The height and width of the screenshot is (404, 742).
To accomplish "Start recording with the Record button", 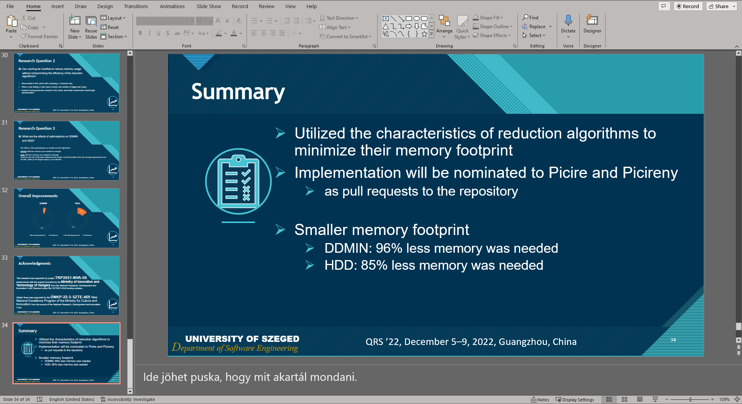I will point(688,6).
